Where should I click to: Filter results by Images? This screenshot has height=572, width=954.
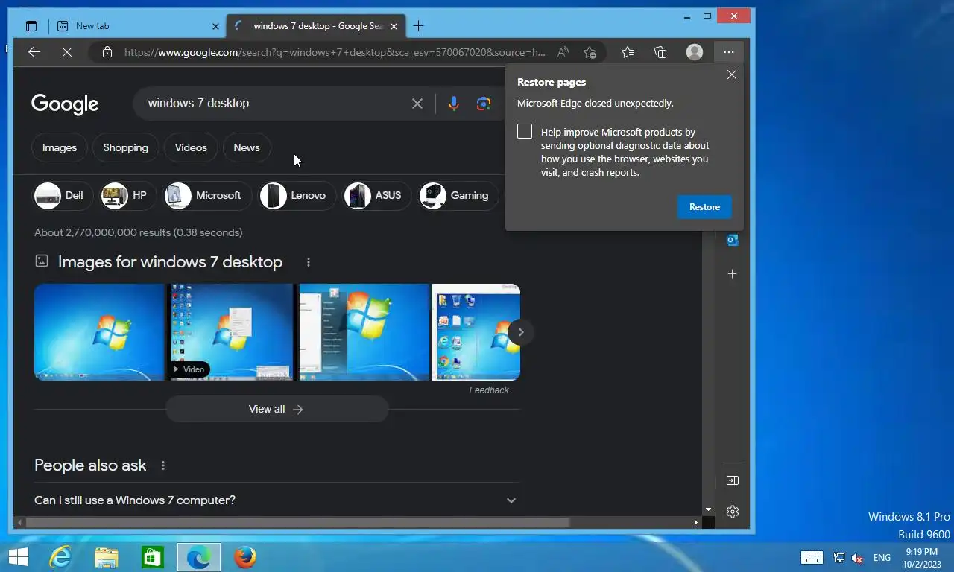click(x=60, y=147)
